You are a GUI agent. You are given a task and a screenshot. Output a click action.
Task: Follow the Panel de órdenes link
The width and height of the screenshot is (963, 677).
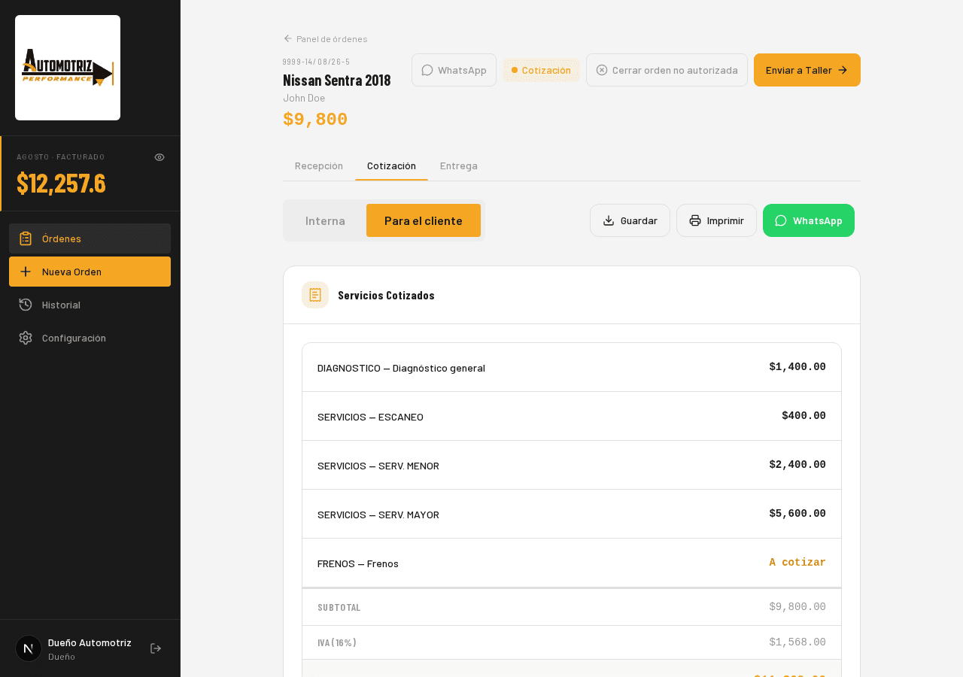325,38
